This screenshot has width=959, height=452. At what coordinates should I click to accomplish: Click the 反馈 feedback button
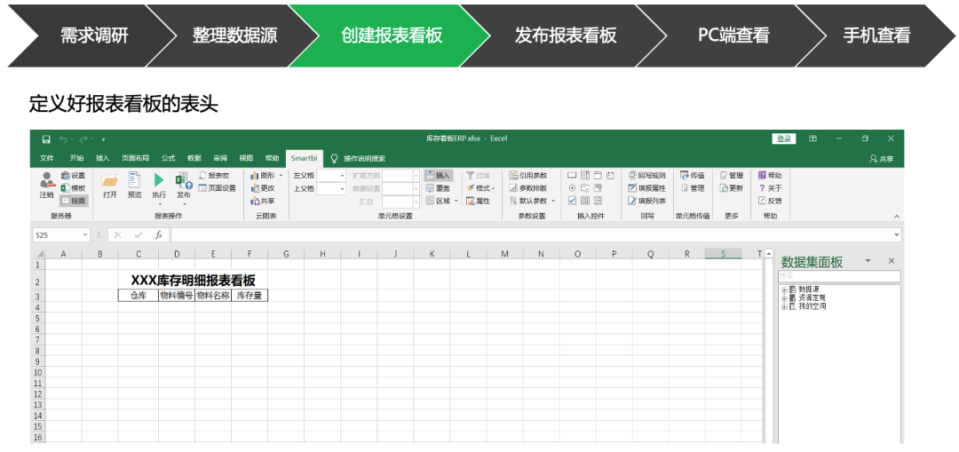tap(770, 201)
